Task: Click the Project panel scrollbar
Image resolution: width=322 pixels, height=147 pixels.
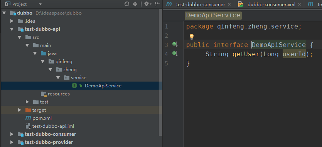Action: 160,73
